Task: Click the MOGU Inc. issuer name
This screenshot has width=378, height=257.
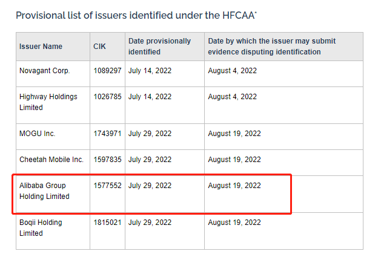Action: 38,134
